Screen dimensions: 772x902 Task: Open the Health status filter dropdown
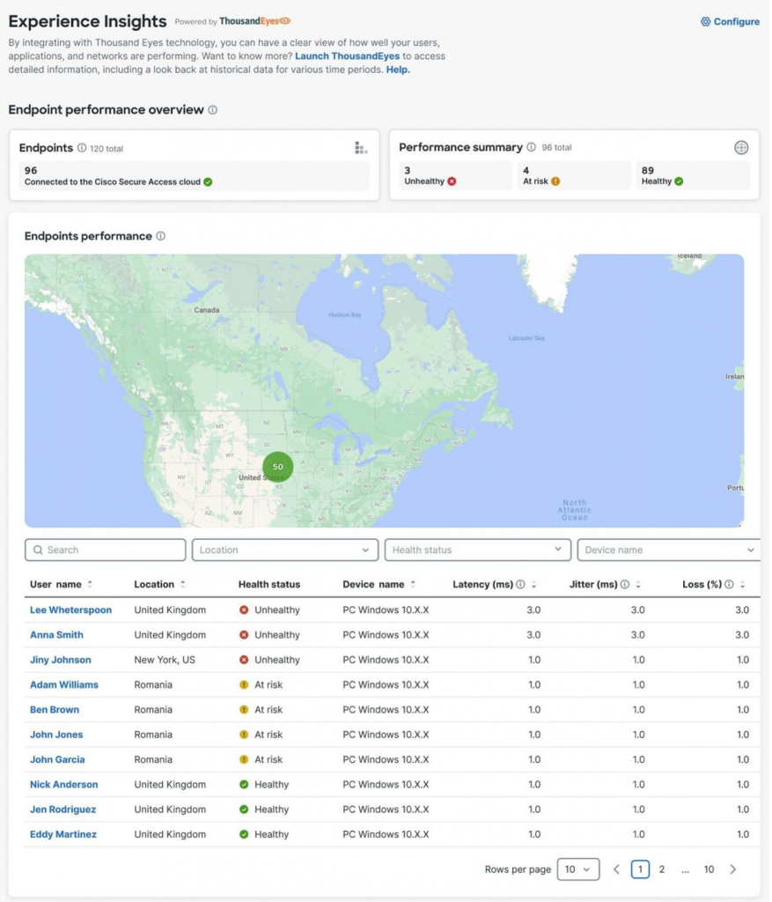tap(477, 550)
